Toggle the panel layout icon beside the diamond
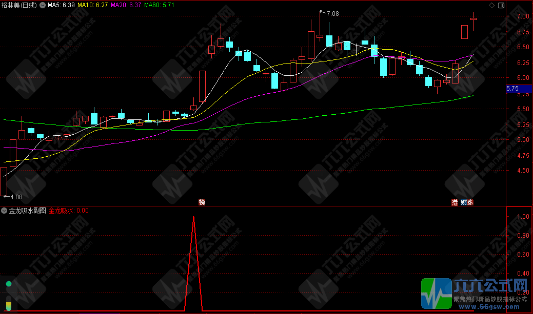Image resolution: width=533 pixels, height=314 pixels. pos(501,5)
